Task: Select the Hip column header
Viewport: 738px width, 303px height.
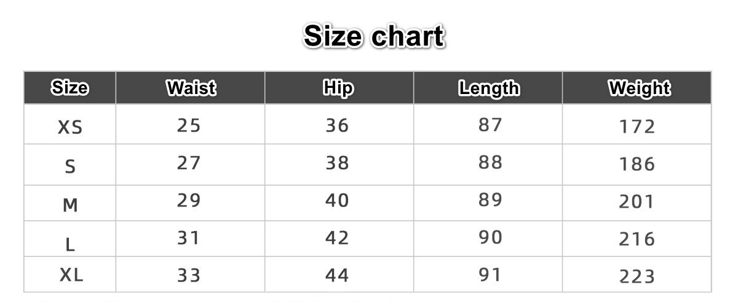Action: pyautogui.click(x=338, y=89)
